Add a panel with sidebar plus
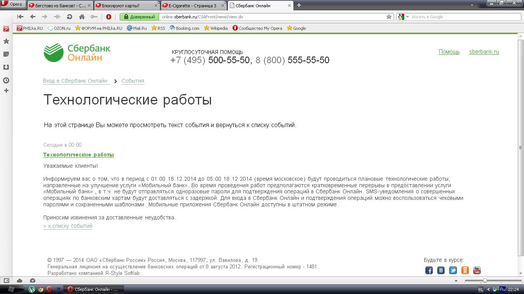Image resolution: width=524 pixels, height=294 pixels. click(6, 91)
